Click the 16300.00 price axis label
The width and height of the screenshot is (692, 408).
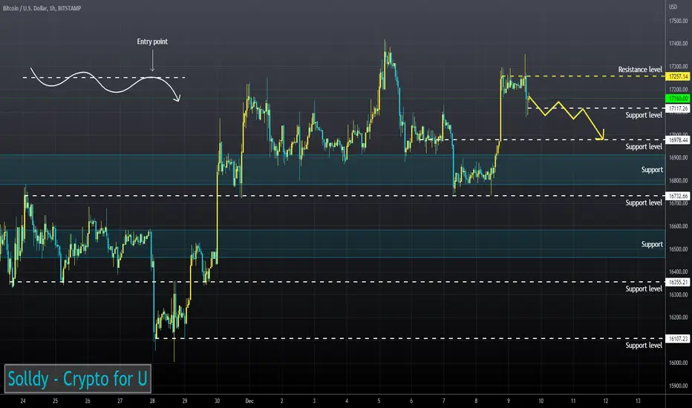pyautogui.click(x=679, y=295)
